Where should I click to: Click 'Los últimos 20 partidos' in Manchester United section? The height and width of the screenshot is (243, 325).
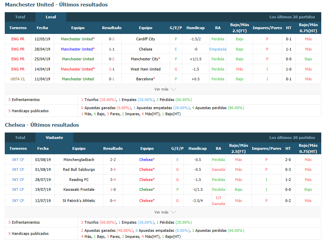[x=292, y=17]
